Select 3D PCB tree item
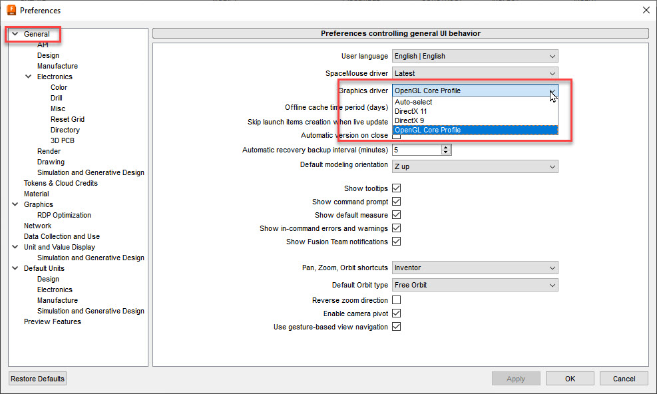Screen dimensions: 657x394 [63, 140]
